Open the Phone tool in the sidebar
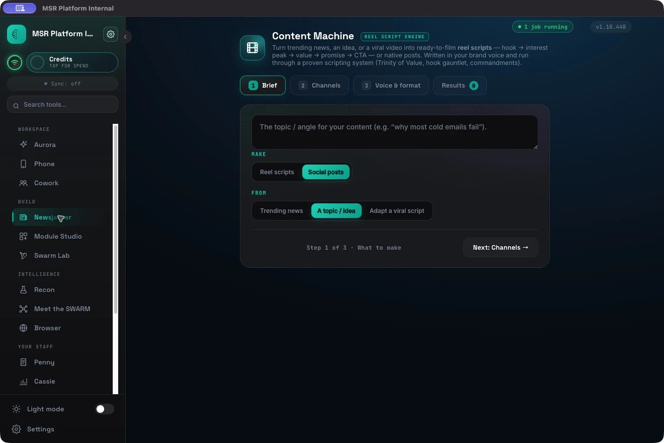The image size is (664, 443). pyautogui.click(x=62, y=164)
